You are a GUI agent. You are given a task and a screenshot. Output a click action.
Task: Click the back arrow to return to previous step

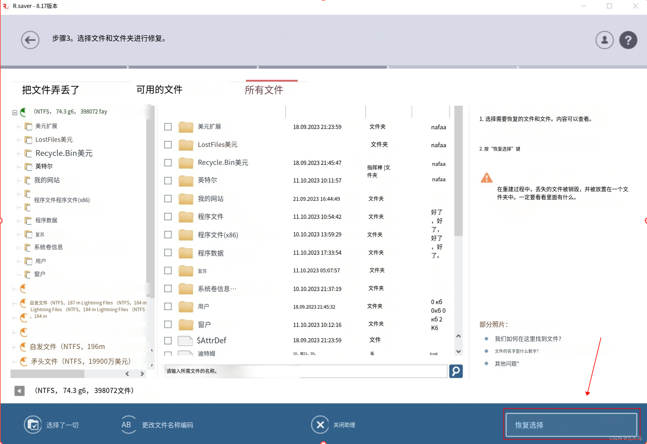click(x=30, y=40)
